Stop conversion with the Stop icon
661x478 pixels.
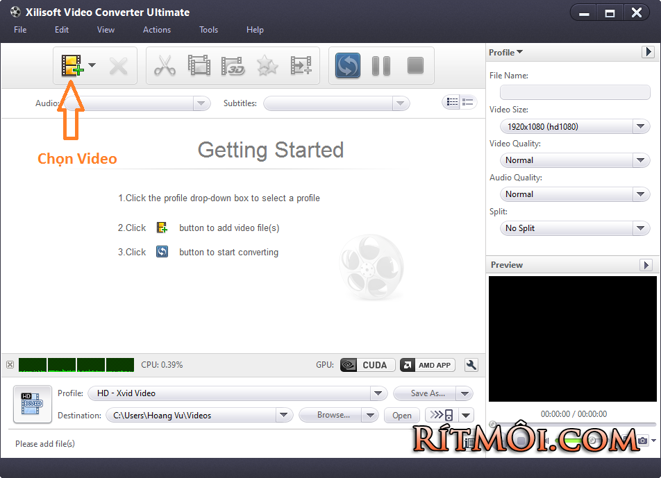[x=415, y=65]
